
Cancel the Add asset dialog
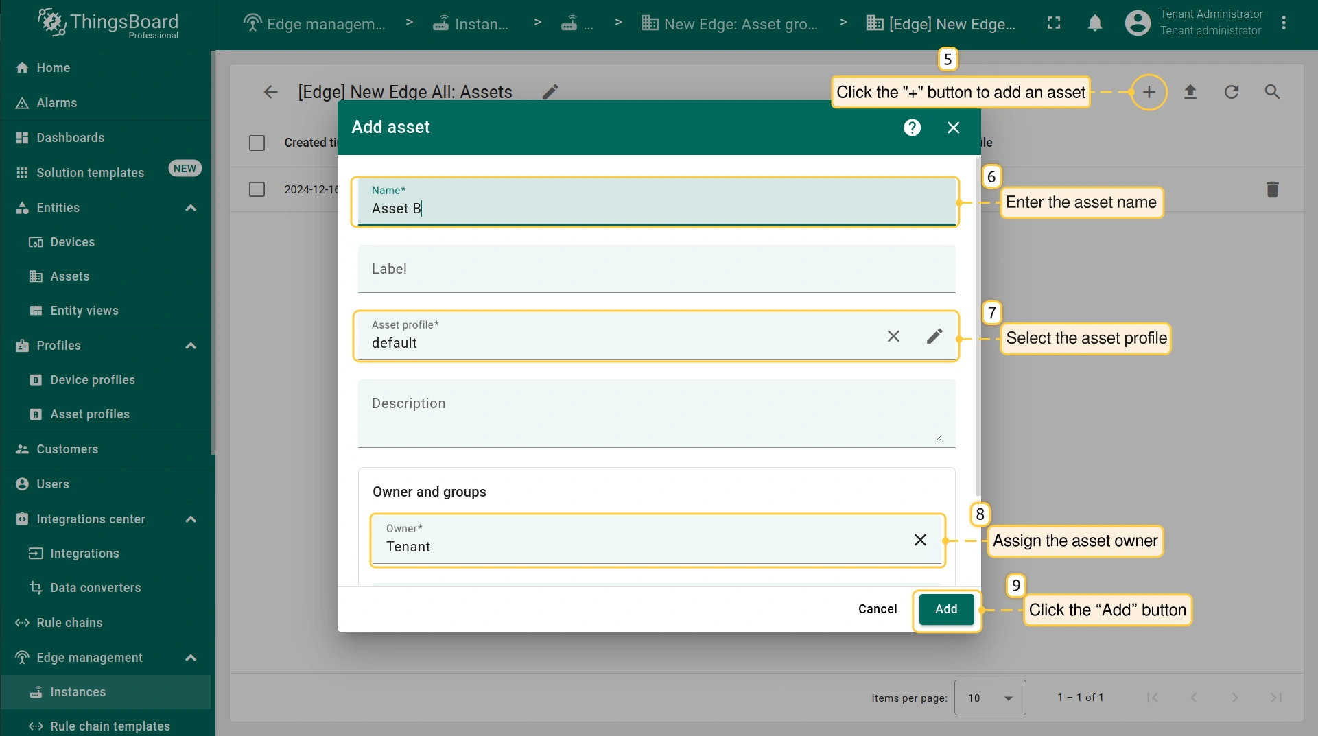(877, 609)
